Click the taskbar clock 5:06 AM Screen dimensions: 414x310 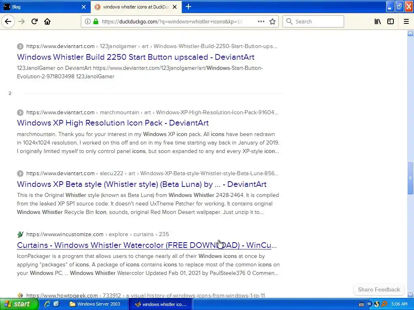(399, 304)
